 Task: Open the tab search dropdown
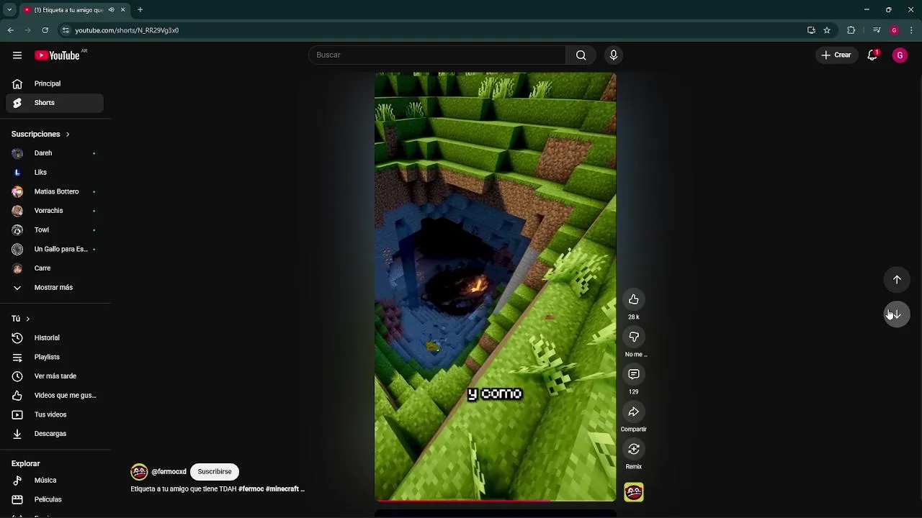point(9,10)
